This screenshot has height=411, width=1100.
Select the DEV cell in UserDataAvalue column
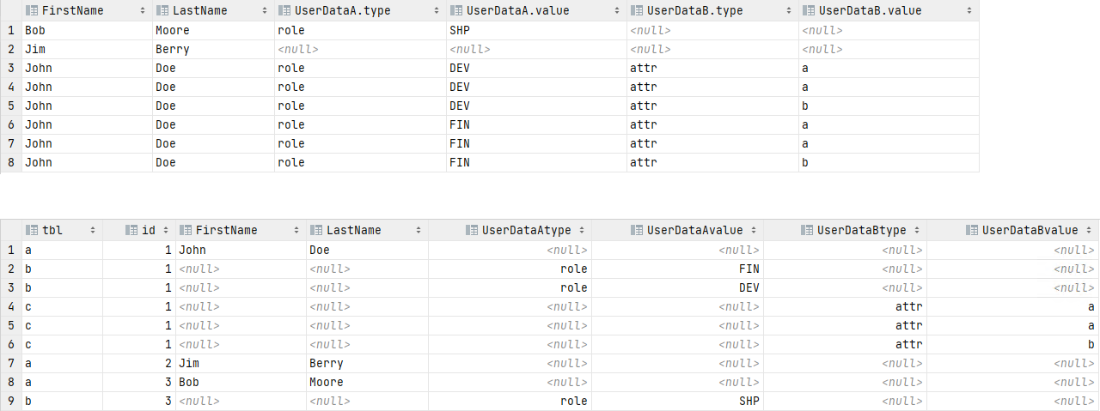coord(749,287)
